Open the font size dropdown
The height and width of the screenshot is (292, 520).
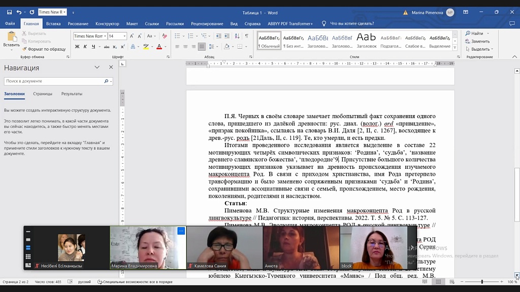tap(124, 36)
